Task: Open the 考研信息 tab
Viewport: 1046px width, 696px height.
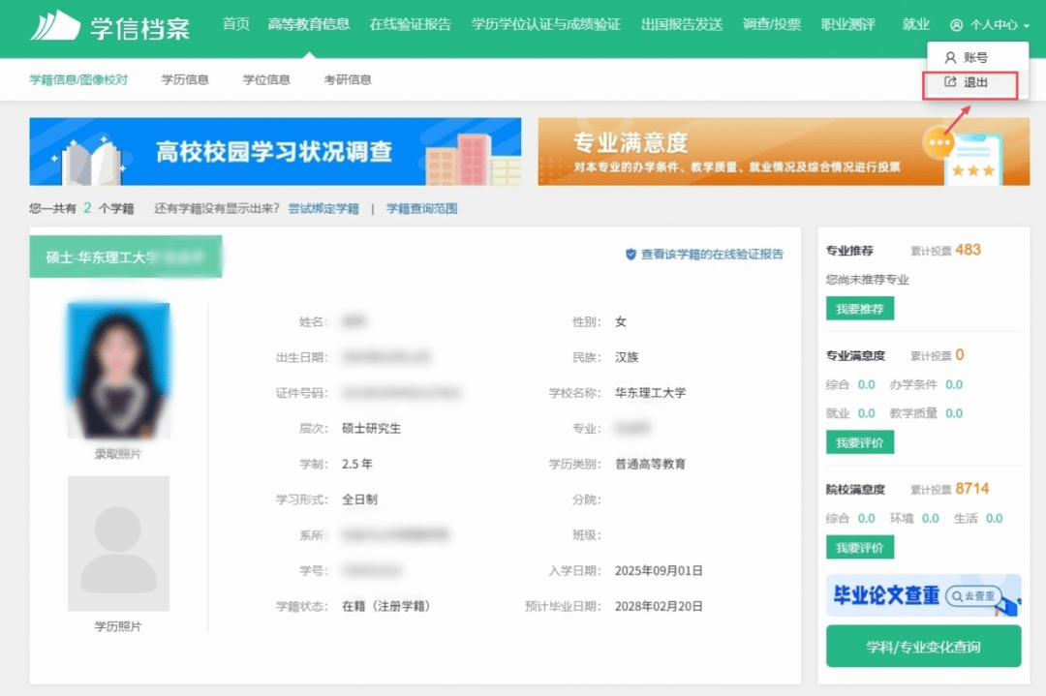Action: coord(348,79)
